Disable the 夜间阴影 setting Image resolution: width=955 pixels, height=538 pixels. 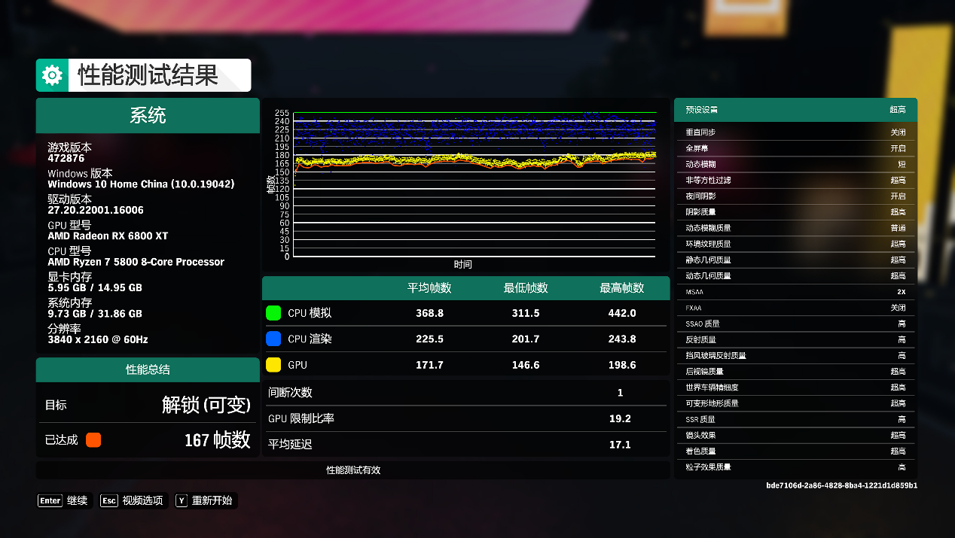click(795, 196)
